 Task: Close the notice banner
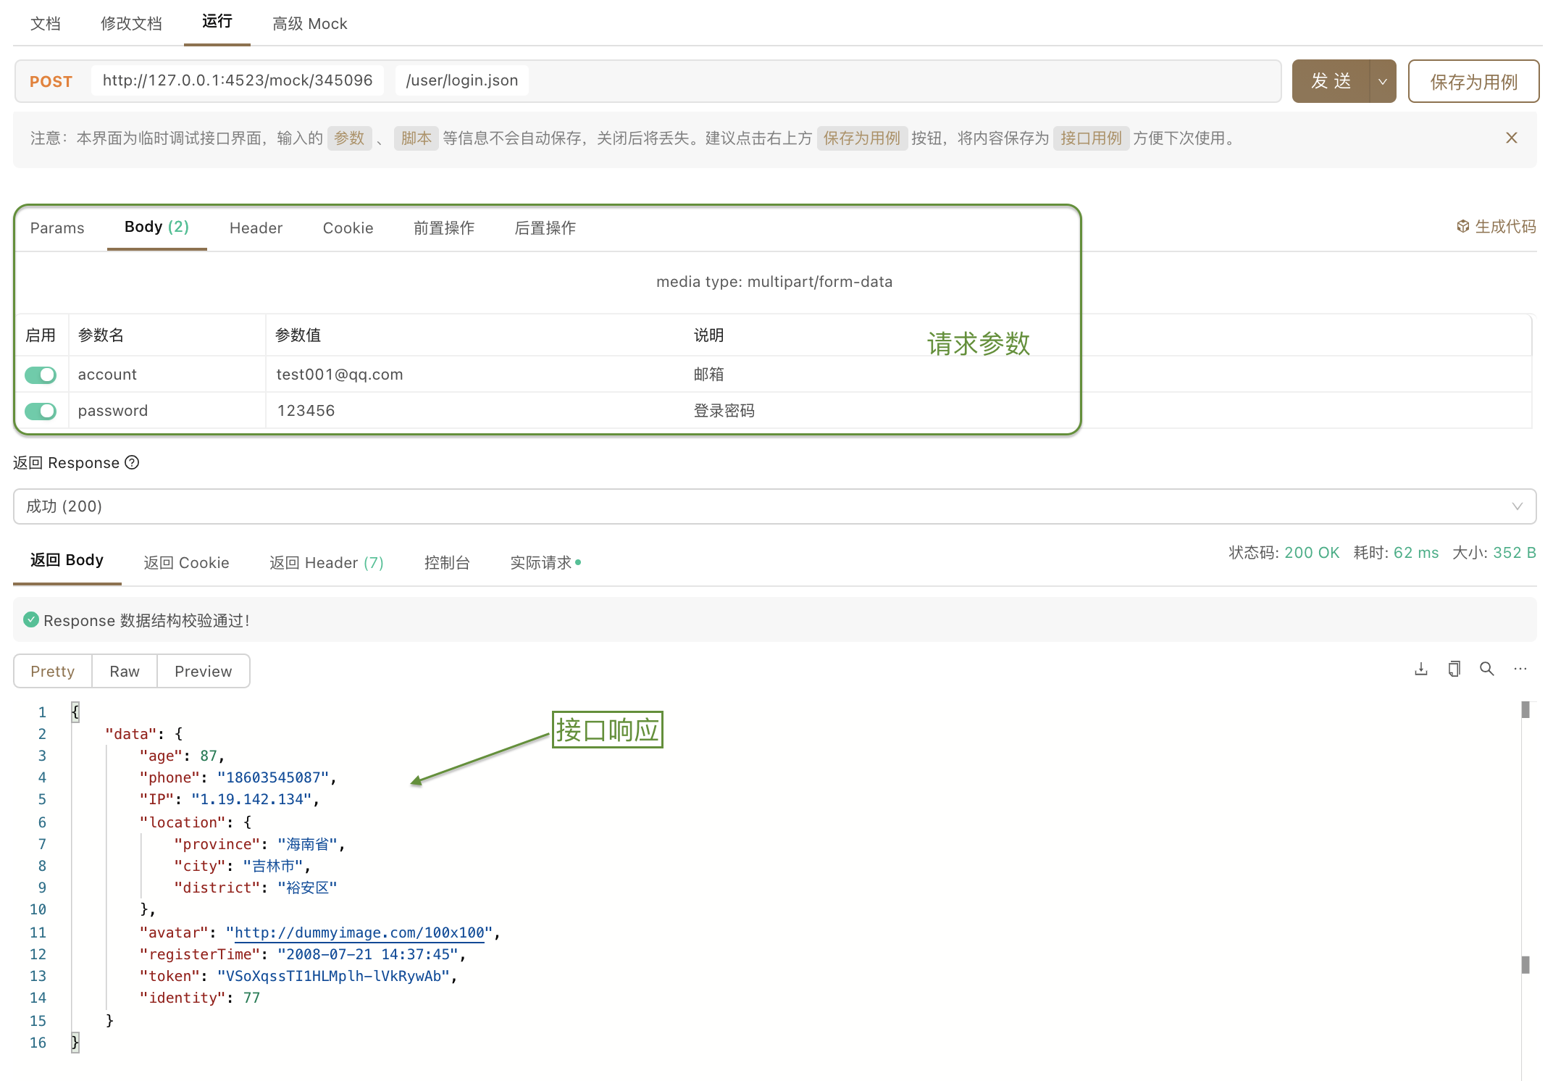click(x=1512, y=138)
